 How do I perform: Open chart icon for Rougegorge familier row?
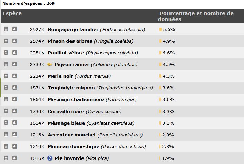[x=14, y=29]
